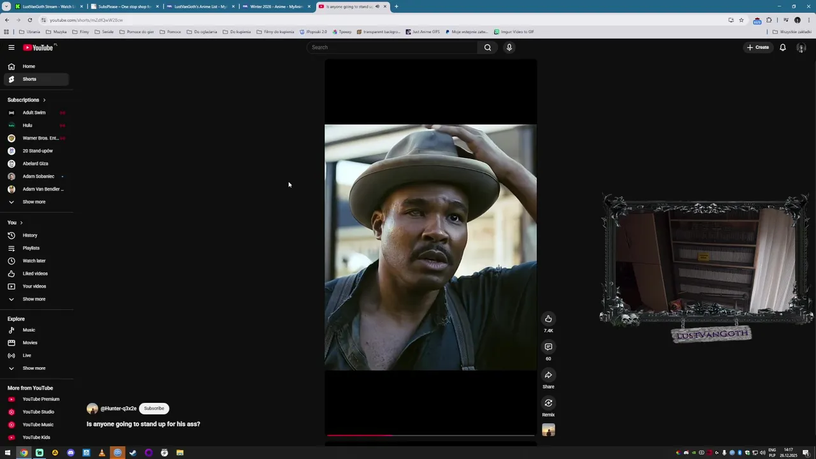Go to Home in the sidebar

[36, 66]
